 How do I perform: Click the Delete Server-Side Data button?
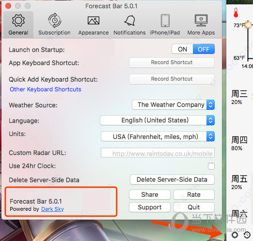coord(172,180)
